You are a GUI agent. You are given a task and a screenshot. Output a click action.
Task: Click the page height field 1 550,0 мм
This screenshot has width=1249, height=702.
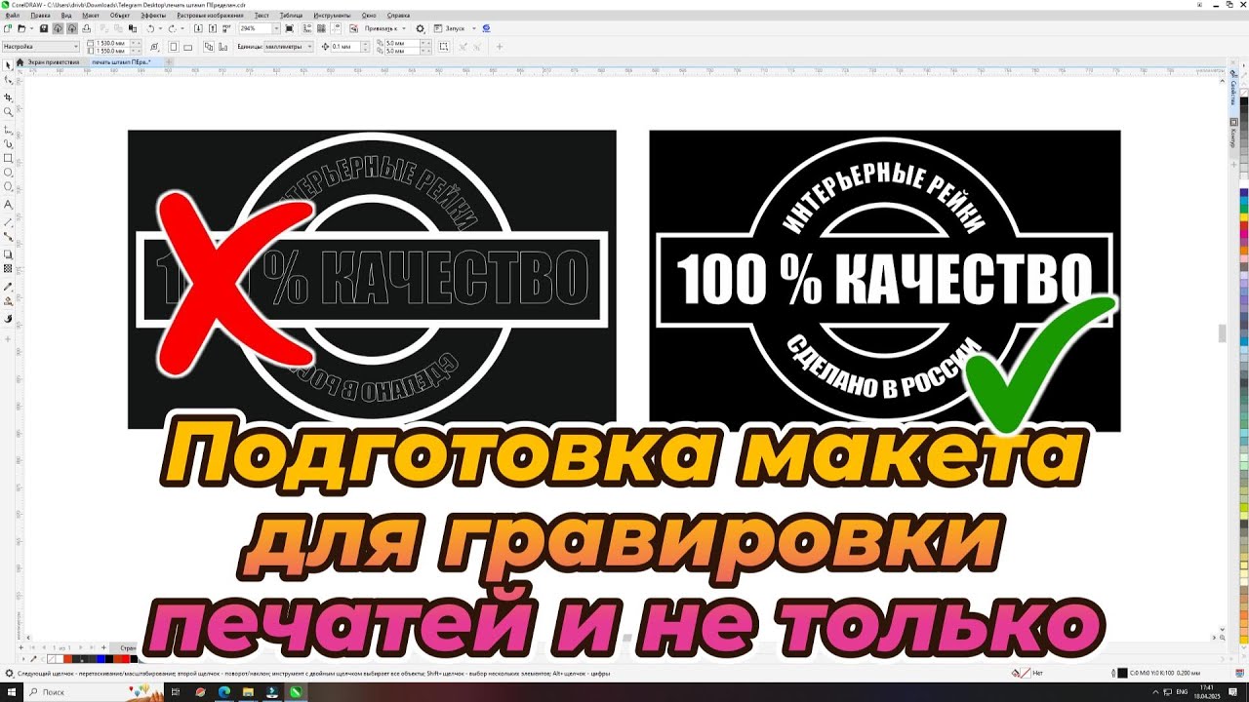[112, 51]
